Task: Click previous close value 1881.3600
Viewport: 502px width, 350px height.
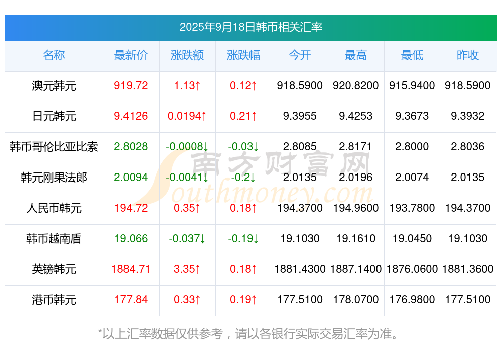Action: (x=468, y=269)
